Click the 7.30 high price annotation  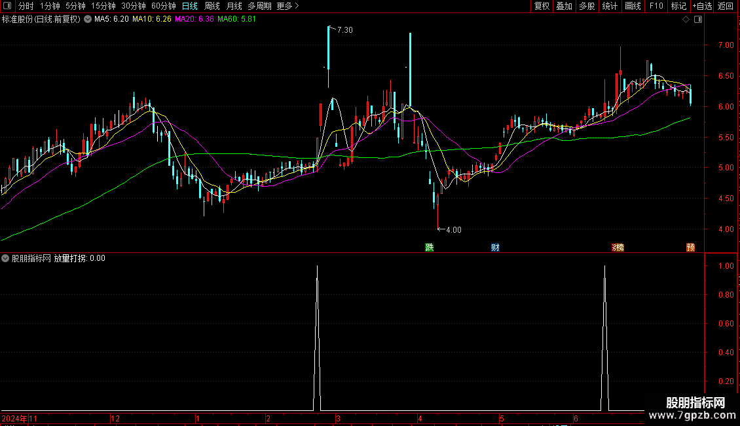345,30
